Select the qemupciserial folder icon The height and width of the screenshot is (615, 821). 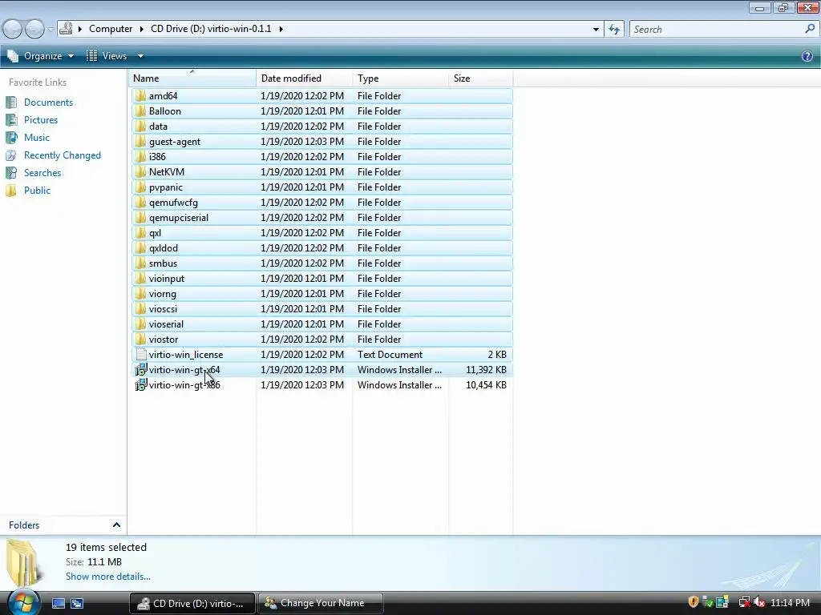click(x=140, y=218)
